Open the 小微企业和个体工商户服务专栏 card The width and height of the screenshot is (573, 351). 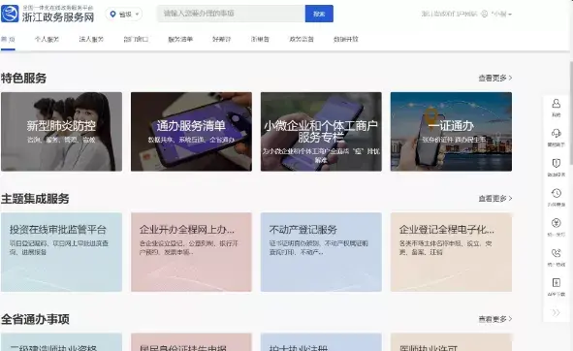coord(321,132)
